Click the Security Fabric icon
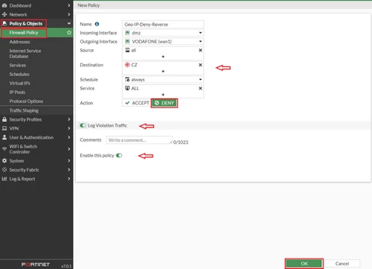Viewport: 372px width, 269px height. pyautogui.click(x=4, y=170)
